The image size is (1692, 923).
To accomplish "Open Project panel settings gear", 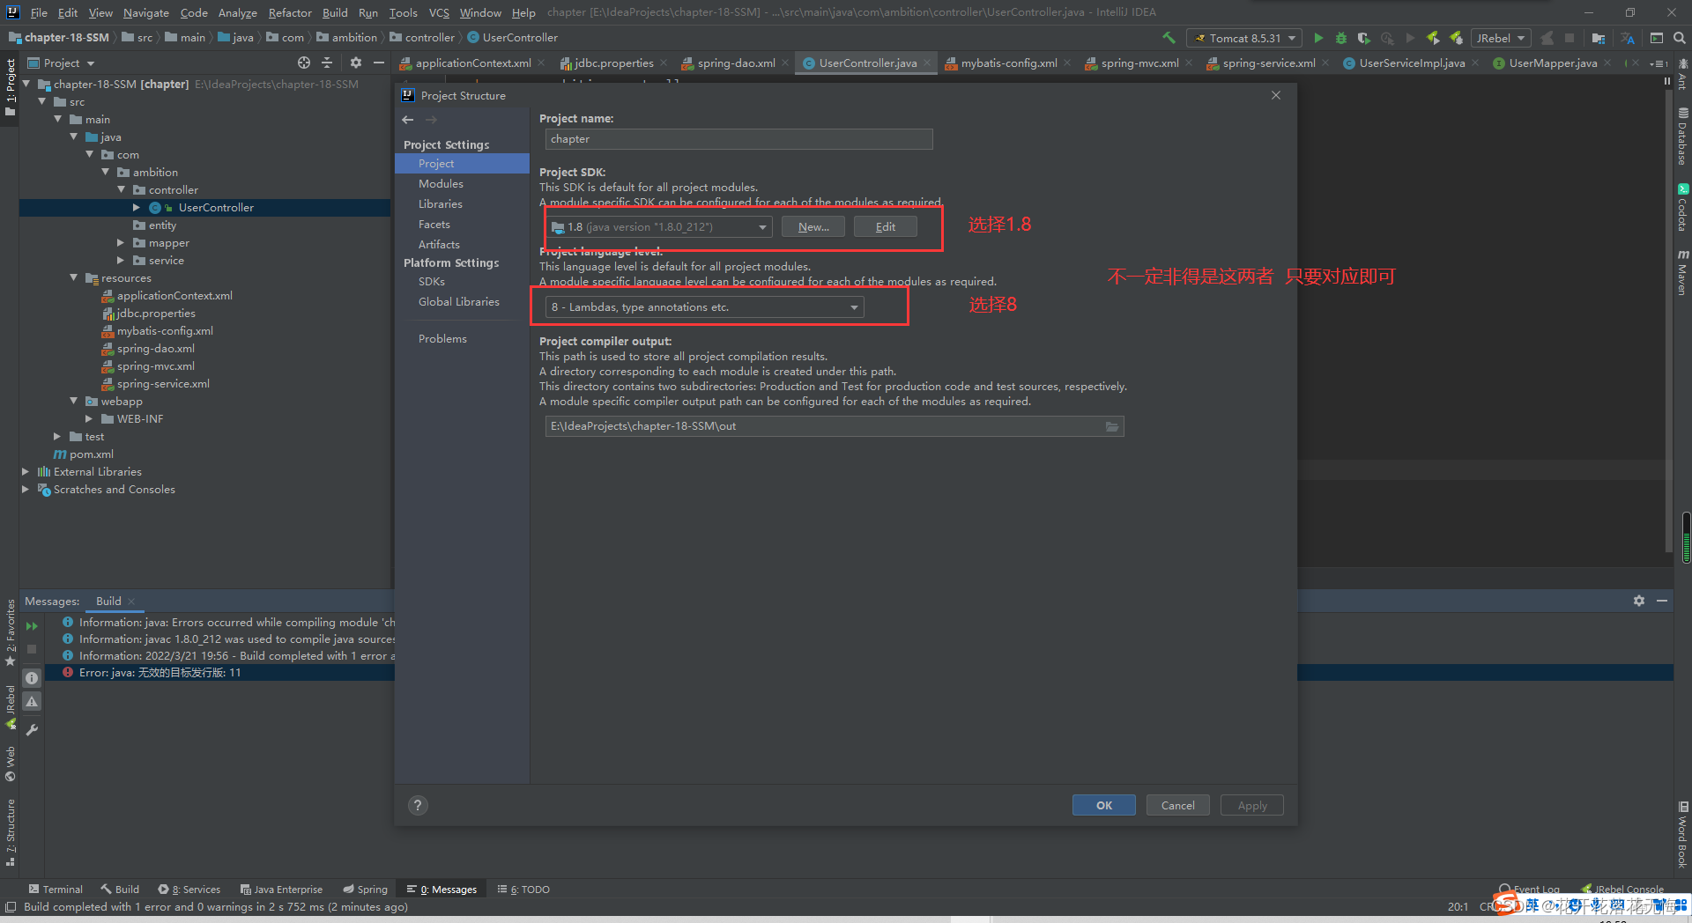I will 356,63.
